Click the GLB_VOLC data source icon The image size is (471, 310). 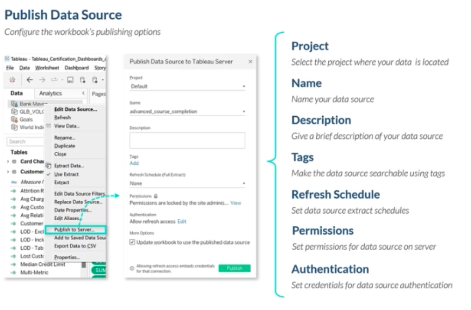pyautogui.click(x=14, y=111)
